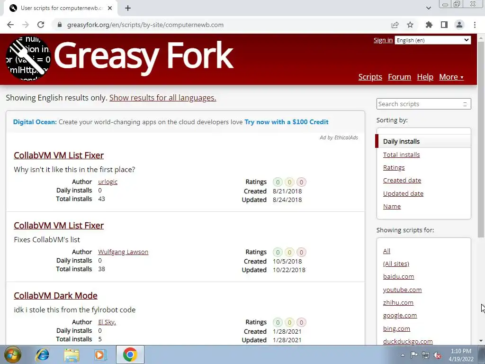Click the Chrome taskbar icon
Viewport: 485px width, 364px height.
130,355
